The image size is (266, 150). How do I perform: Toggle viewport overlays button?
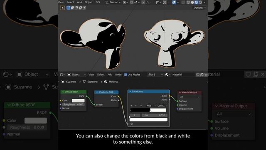[174, 2]
